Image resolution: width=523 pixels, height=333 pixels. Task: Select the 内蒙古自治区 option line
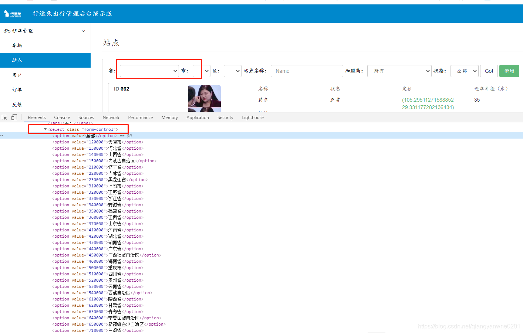pyautogui.click(x=104, y=161)
